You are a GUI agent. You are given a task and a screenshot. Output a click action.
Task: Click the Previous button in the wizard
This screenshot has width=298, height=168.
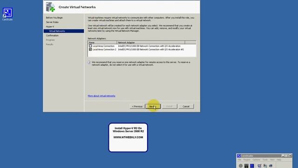click(137, 106)
